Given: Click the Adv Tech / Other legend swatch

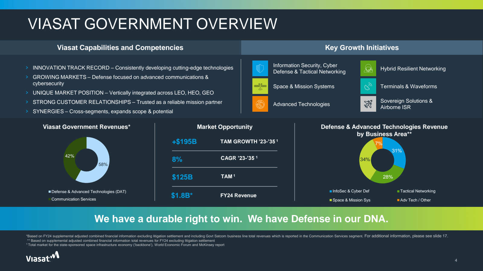Looking at the screenshot, I should pos(398,200).
